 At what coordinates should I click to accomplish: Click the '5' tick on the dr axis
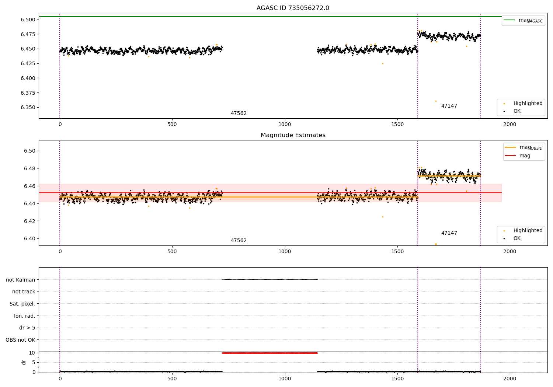(x=34, y=362)
